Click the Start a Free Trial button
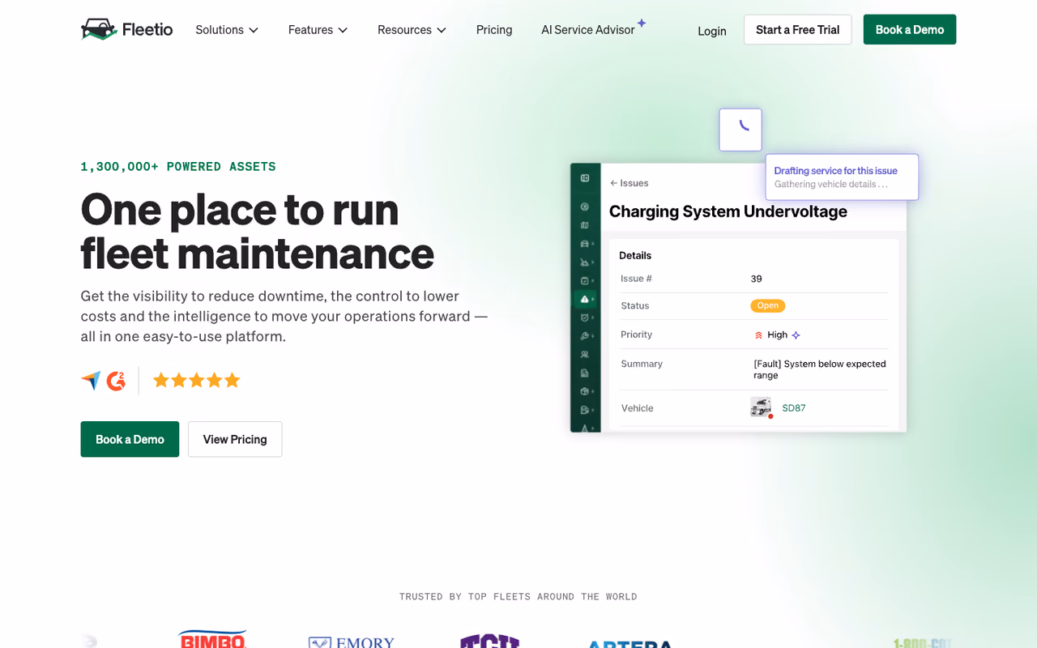Viewport: 1037px width, 648px height. coord(798,29)
